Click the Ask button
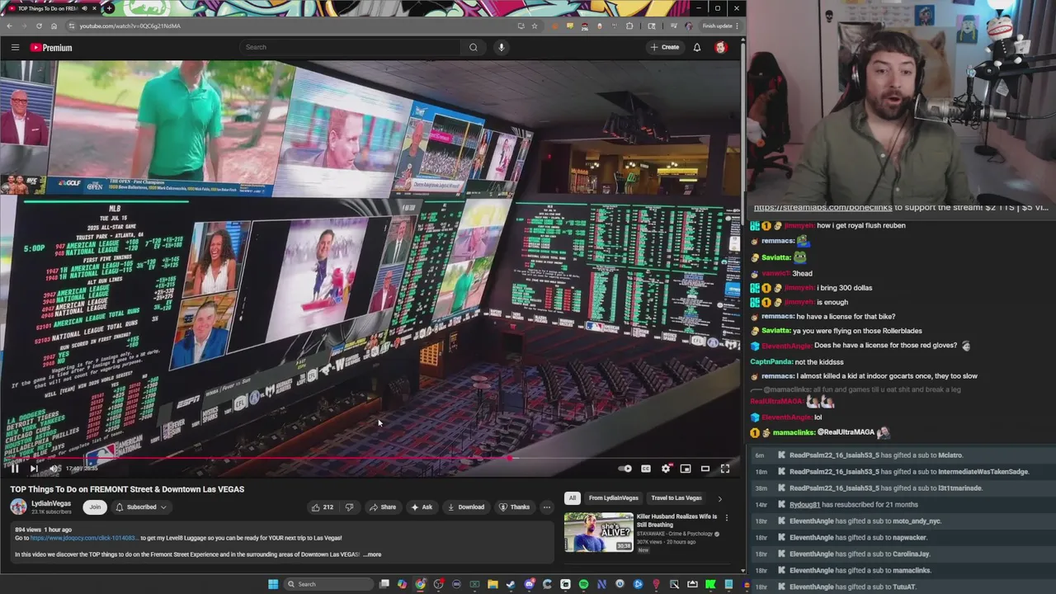The image size is (1056, 594). tap(422, 507)
